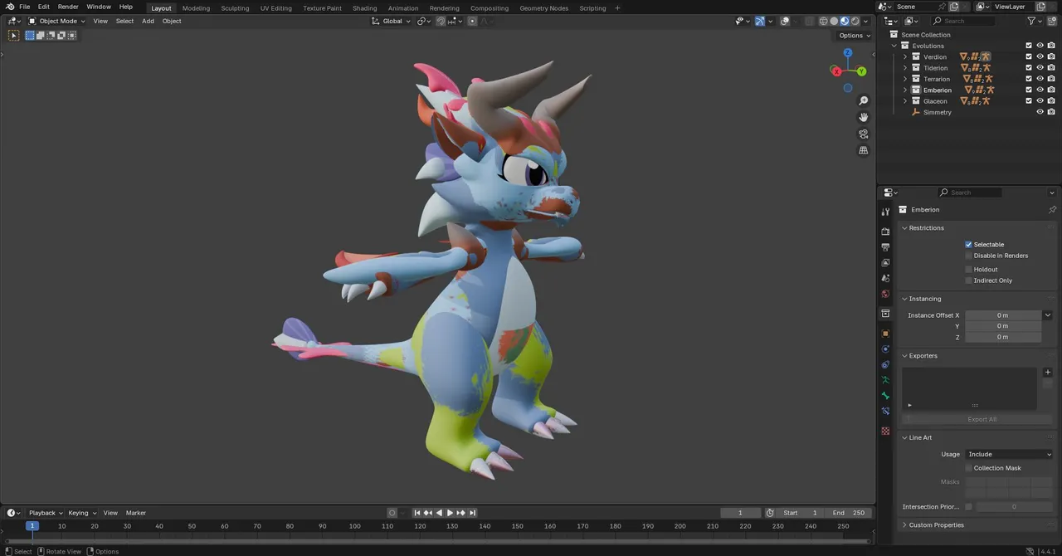1062x556 pixels.
Task: Toggle auto keying record button
Action: (392, 513)
